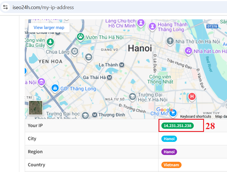
Task: Click the La Thành metro station marker
Action: pyautogui.click(x=122, y=65)
